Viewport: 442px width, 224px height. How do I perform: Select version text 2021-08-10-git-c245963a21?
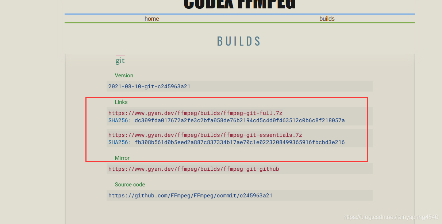tap(149, 86)
